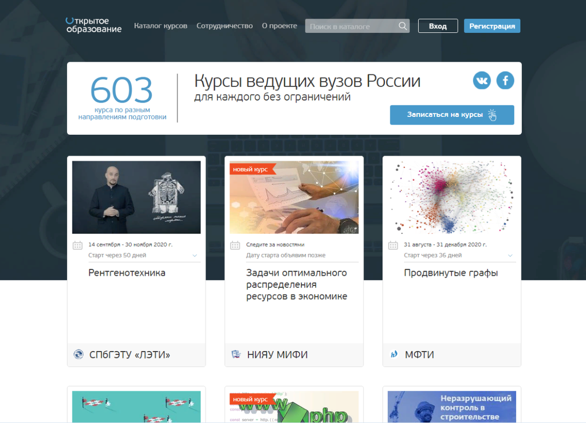Click новый курс badge on PHP course

tap(252, 399)
